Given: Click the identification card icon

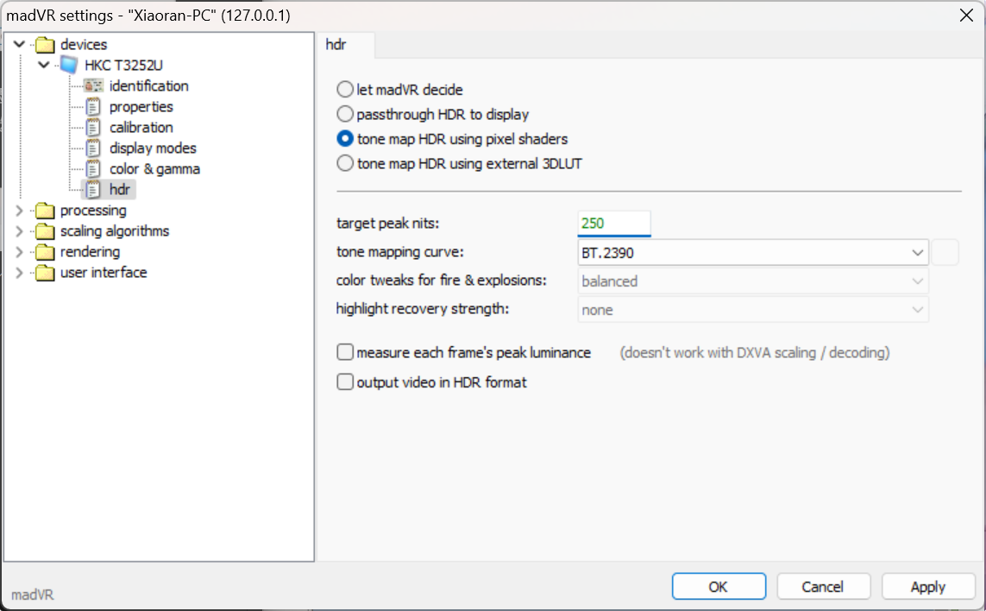Looking at the screenshot, I should [93, 86].
